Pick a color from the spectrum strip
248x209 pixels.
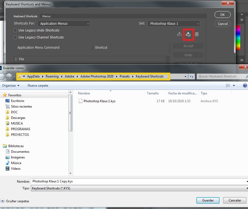[x=238, y=38]
